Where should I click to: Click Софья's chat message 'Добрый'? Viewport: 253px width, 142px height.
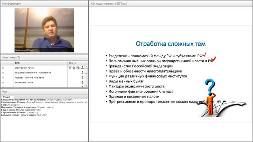point(15,105)
